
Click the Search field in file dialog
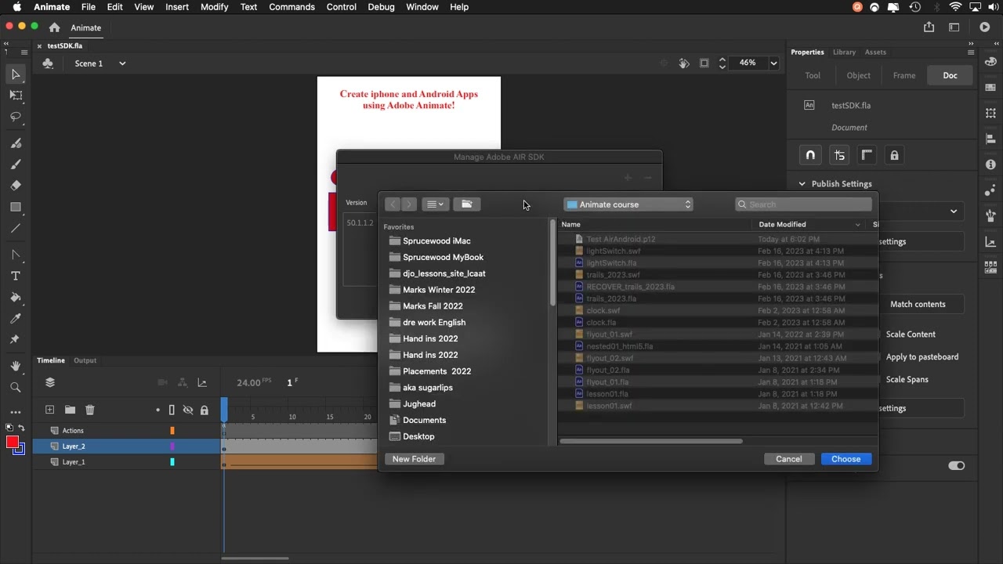tap(803, 204)
